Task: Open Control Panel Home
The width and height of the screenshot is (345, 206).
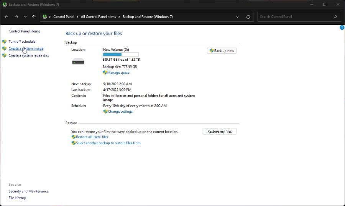Action: pos(25,31)
